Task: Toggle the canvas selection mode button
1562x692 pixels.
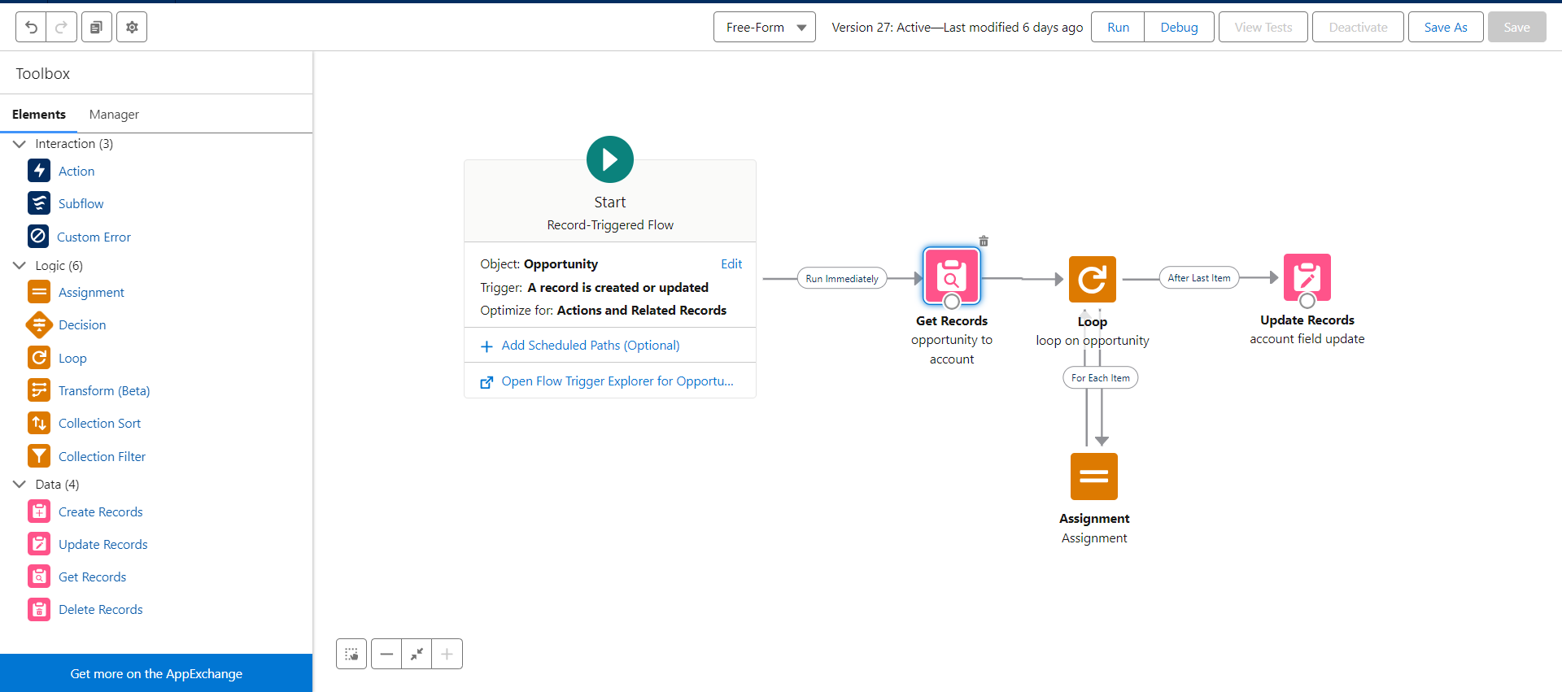Action: pos(351,654)
